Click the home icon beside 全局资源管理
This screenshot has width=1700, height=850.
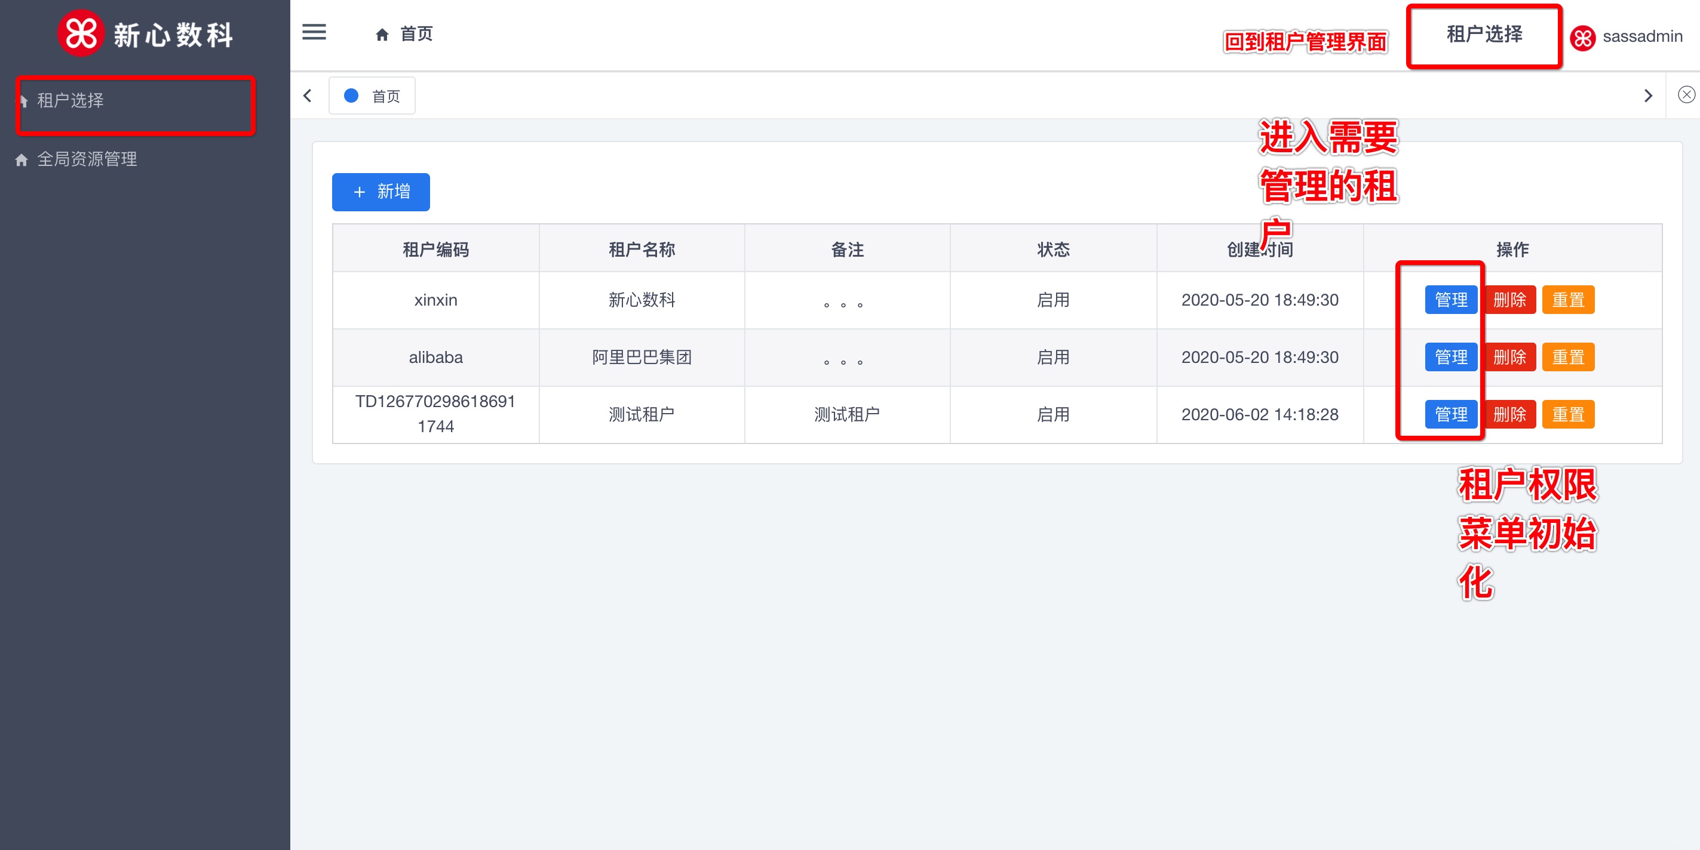click(x=22, y=159)
